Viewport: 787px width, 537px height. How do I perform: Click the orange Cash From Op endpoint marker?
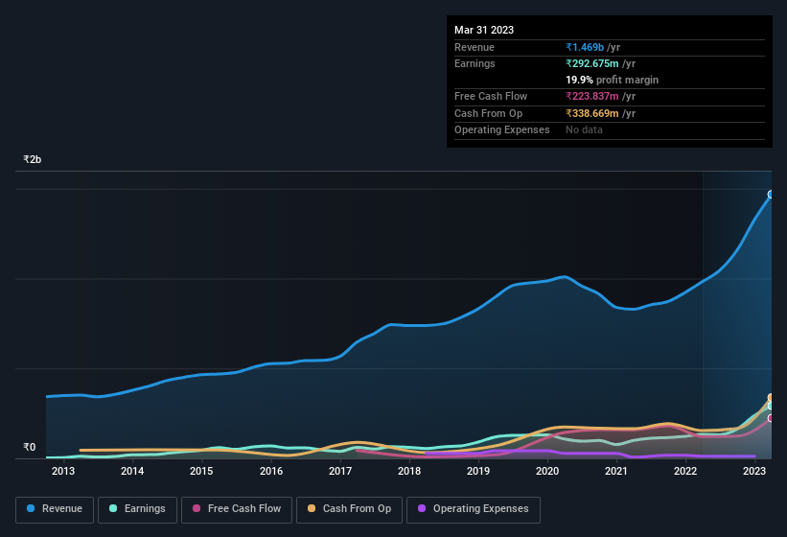coord(771,398)
